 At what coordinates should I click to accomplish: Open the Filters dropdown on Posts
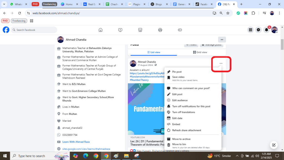191,44
